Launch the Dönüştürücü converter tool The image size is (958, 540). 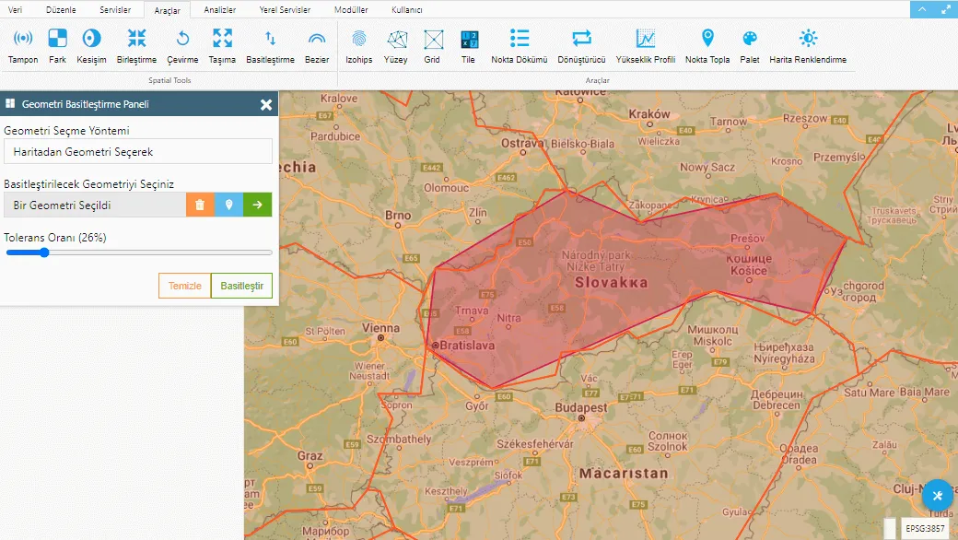coord(581,46)
